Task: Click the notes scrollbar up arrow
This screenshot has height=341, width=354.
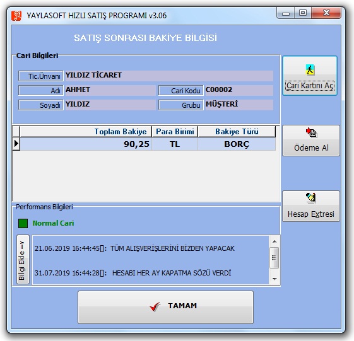Action: [x=274, y=241]
